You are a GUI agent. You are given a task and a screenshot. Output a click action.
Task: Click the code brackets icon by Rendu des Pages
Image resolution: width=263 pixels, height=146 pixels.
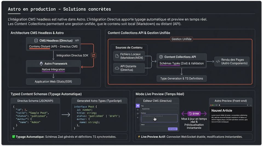pyautogui.click(x=218, y=62)
